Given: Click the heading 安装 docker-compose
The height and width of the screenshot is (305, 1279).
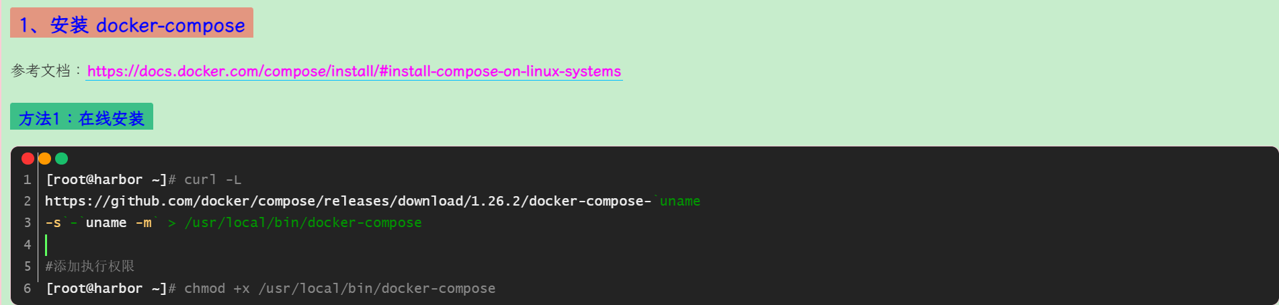Looking at the screenshot, I should click(132, 25).
